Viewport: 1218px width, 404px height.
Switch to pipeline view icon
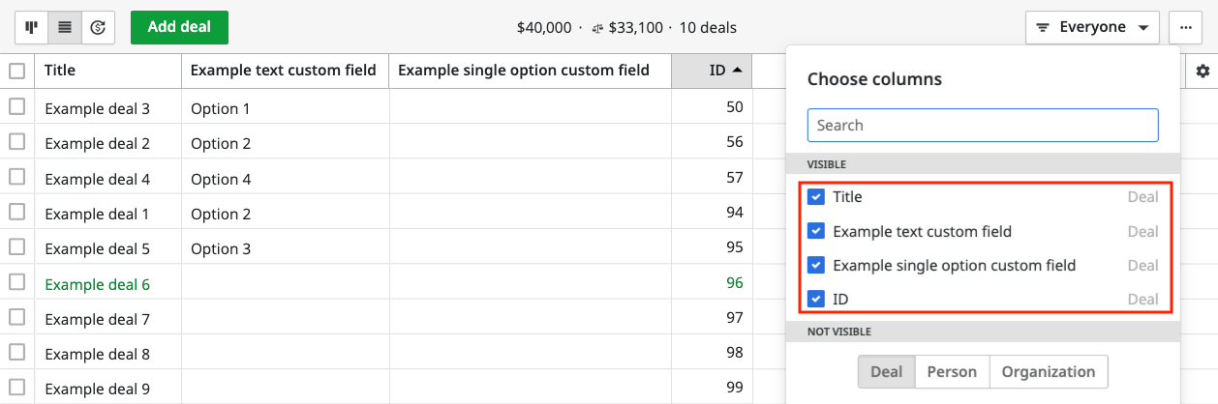click(31, 27)
